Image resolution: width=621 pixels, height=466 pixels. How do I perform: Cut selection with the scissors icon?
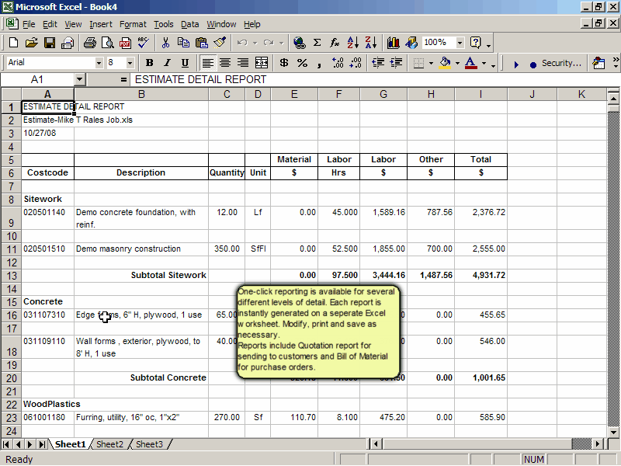pos(165,43)
